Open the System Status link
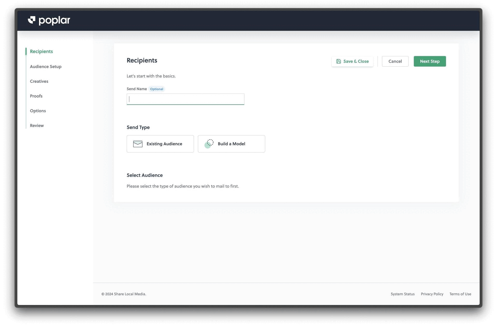The height and width of the screenshot is (325, 497). [x=403, y=294]
